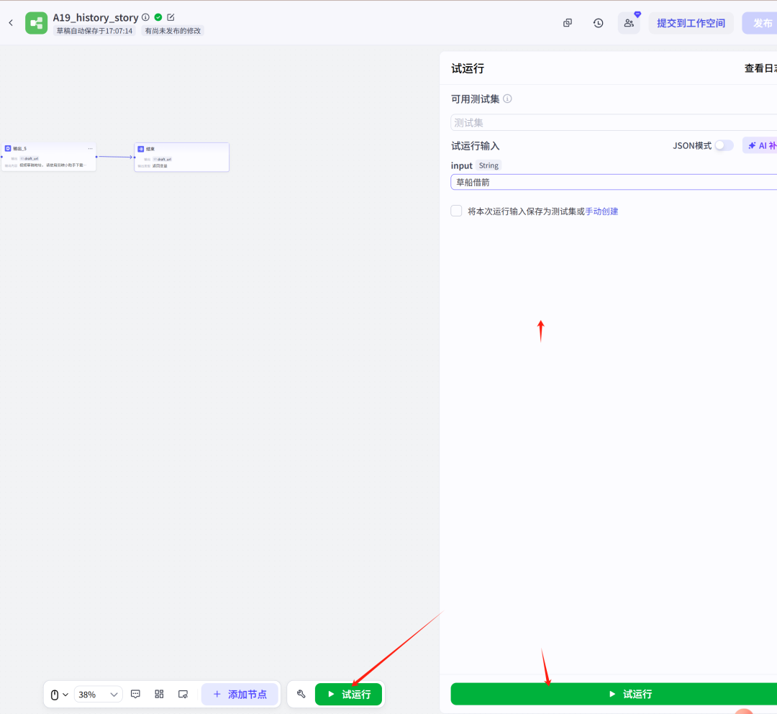Click the green workflow logo icon
The height and width of the screenshot is (714, 777).
click(x=36, y=23)
